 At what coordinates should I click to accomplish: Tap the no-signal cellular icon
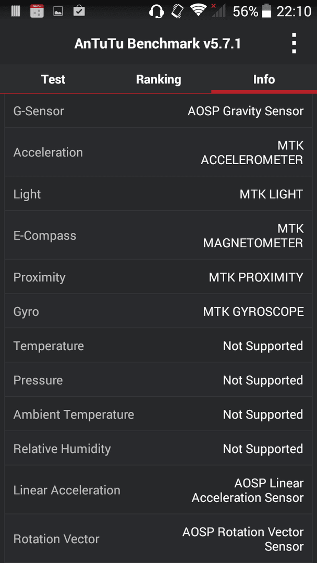click(218, 11)
